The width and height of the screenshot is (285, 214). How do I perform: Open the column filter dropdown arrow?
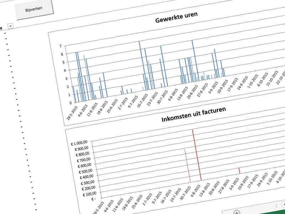pyautogui.click(x=11, y=26)
